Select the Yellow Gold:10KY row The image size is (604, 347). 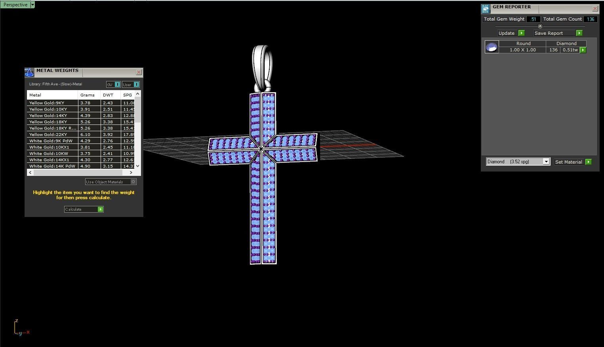(81, 109)
